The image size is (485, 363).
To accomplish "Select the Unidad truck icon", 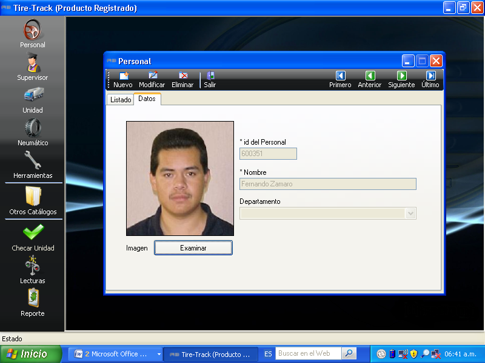I will [x=32, y=96].
